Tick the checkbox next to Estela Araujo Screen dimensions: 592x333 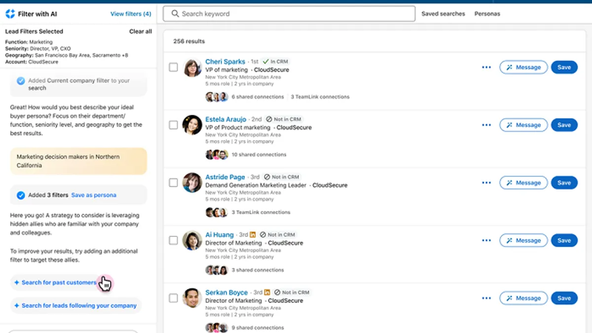click(x=173, y=125)
